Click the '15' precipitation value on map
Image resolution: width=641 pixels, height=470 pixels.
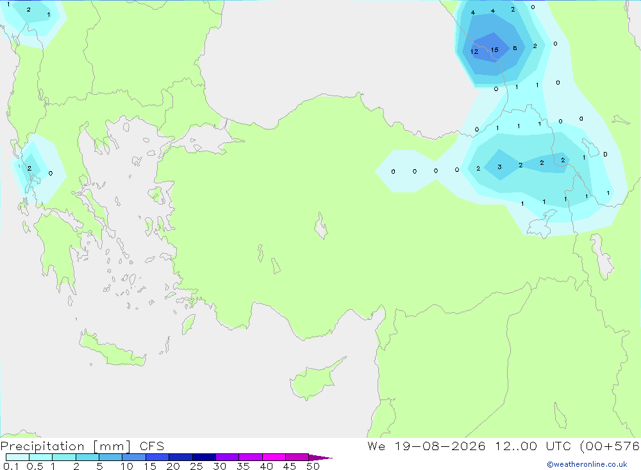tap(495, 50)
